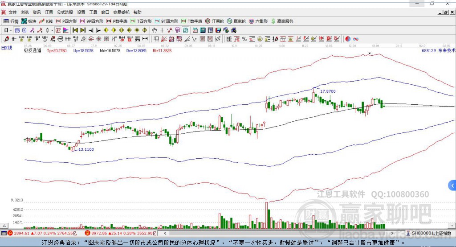Click the save floppy disk icon

[x=218, y=30]
